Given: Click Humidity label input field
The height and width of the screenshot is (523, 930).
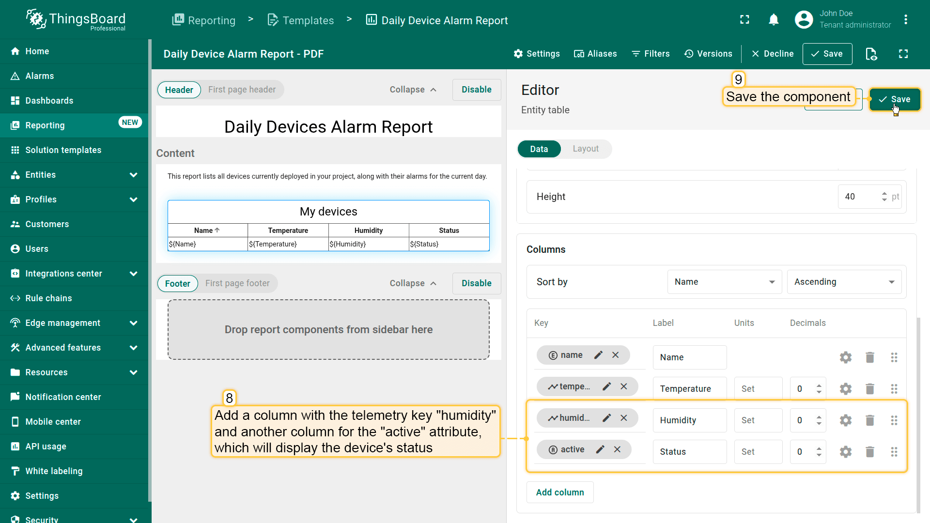Looking at the screenshot, I should point(690,420).
